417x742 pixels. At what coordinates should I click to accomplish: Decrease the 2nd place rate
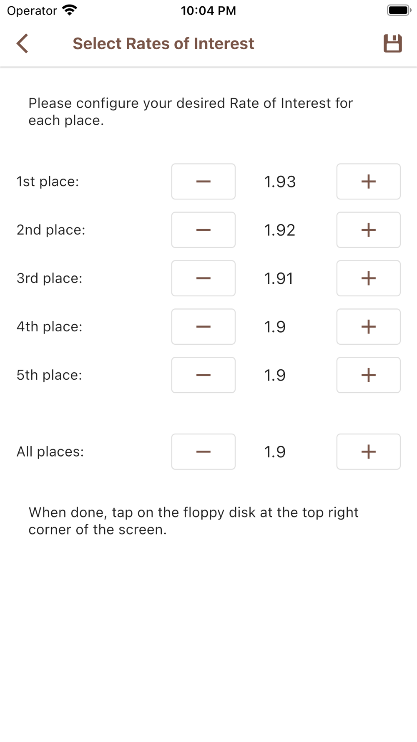203,230
